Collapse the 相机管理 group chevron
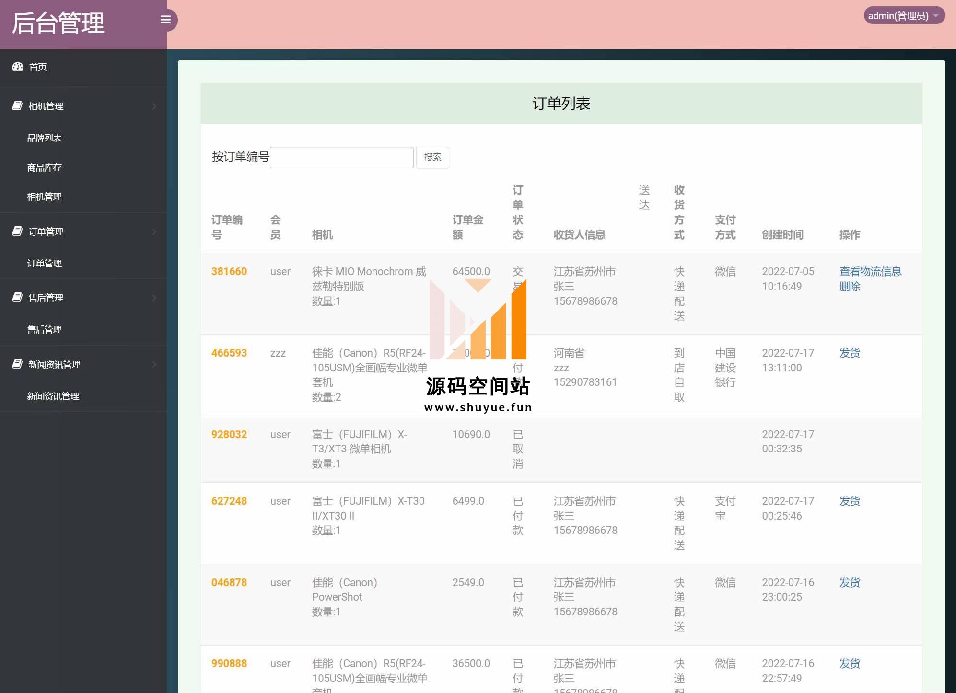956x693 pixels. point(154,106)
